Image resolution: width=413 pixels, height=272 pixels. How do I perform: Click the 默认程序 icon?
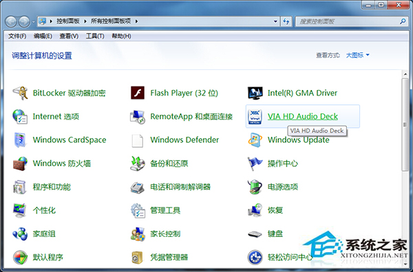coord(20,258)
